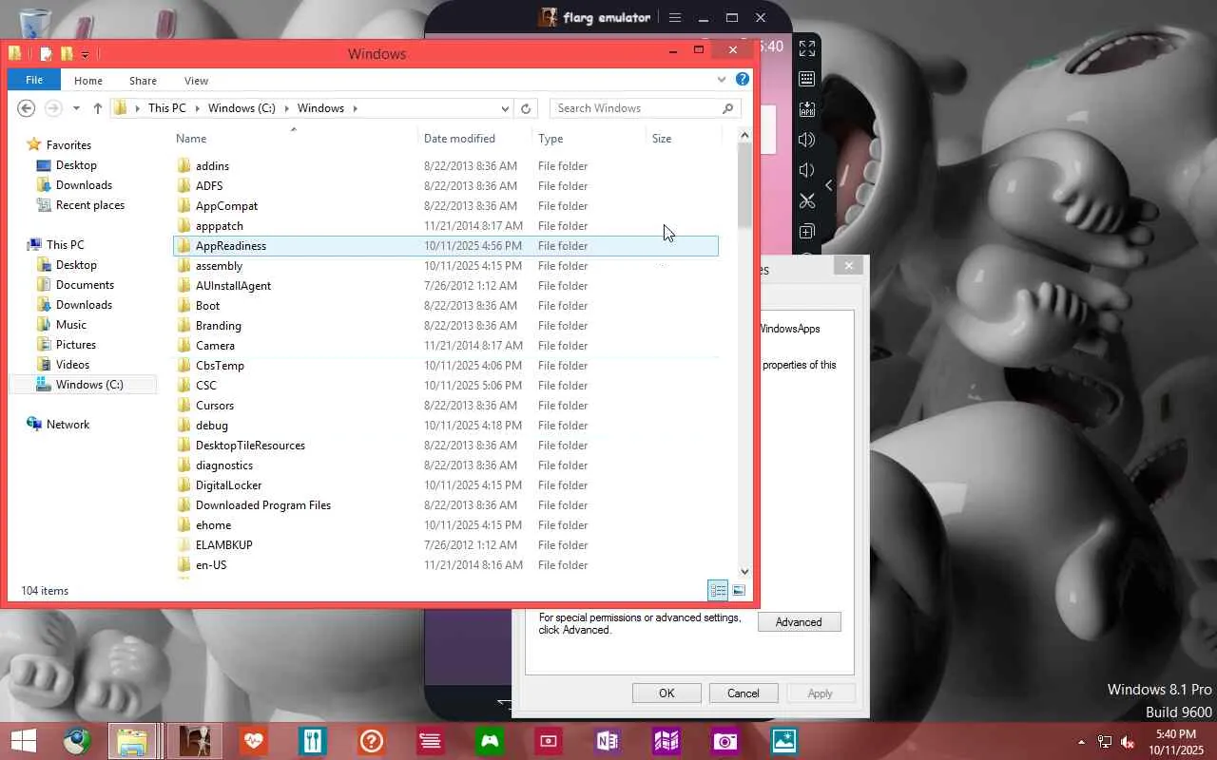Open the flarg emulator hamburger menu

[x=675, y=17]
